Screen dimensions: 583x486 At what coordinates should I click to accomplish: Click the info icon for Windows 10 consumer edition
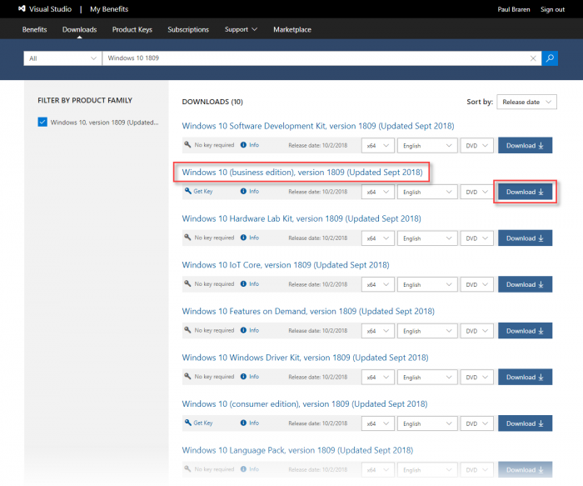click(x=243, y=423)
